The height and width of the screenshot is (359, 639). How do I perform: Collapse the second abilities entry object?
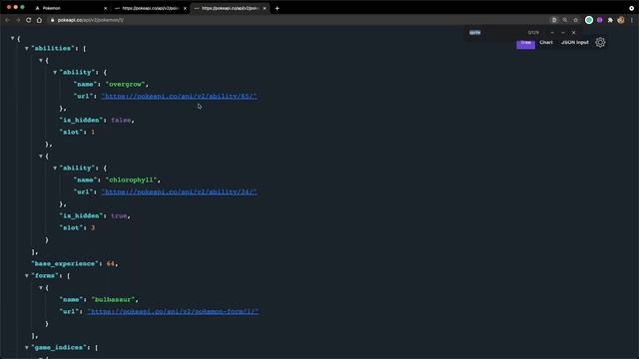(41, 156)
